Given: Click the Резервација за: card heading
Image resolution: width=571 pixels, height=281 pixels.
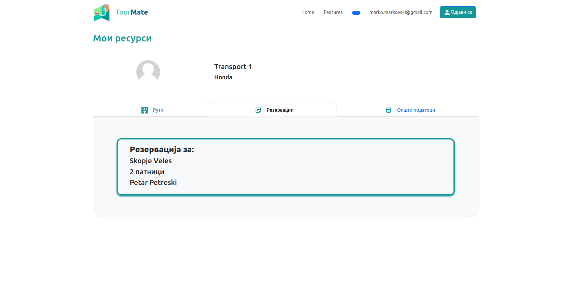Looking at the screenshot, I should (x=162, y=150).
